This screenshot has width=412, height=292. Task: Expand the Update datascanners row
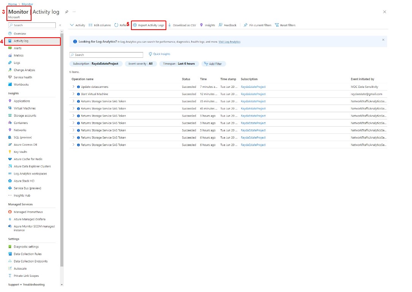pos(73,87)
